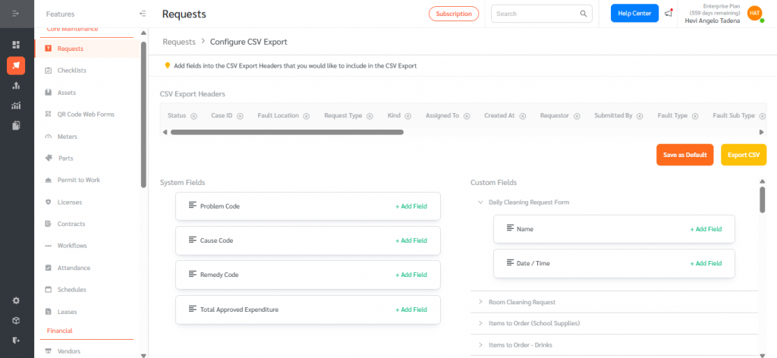
Task: Remove Status header from CSV export
Action: (x=193, y=116)
